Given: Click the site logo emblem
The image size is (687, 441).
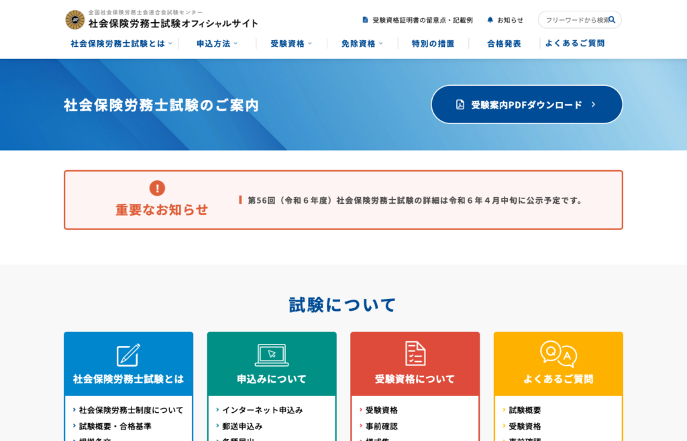Looking at the screenshot, I should point(75,19).
